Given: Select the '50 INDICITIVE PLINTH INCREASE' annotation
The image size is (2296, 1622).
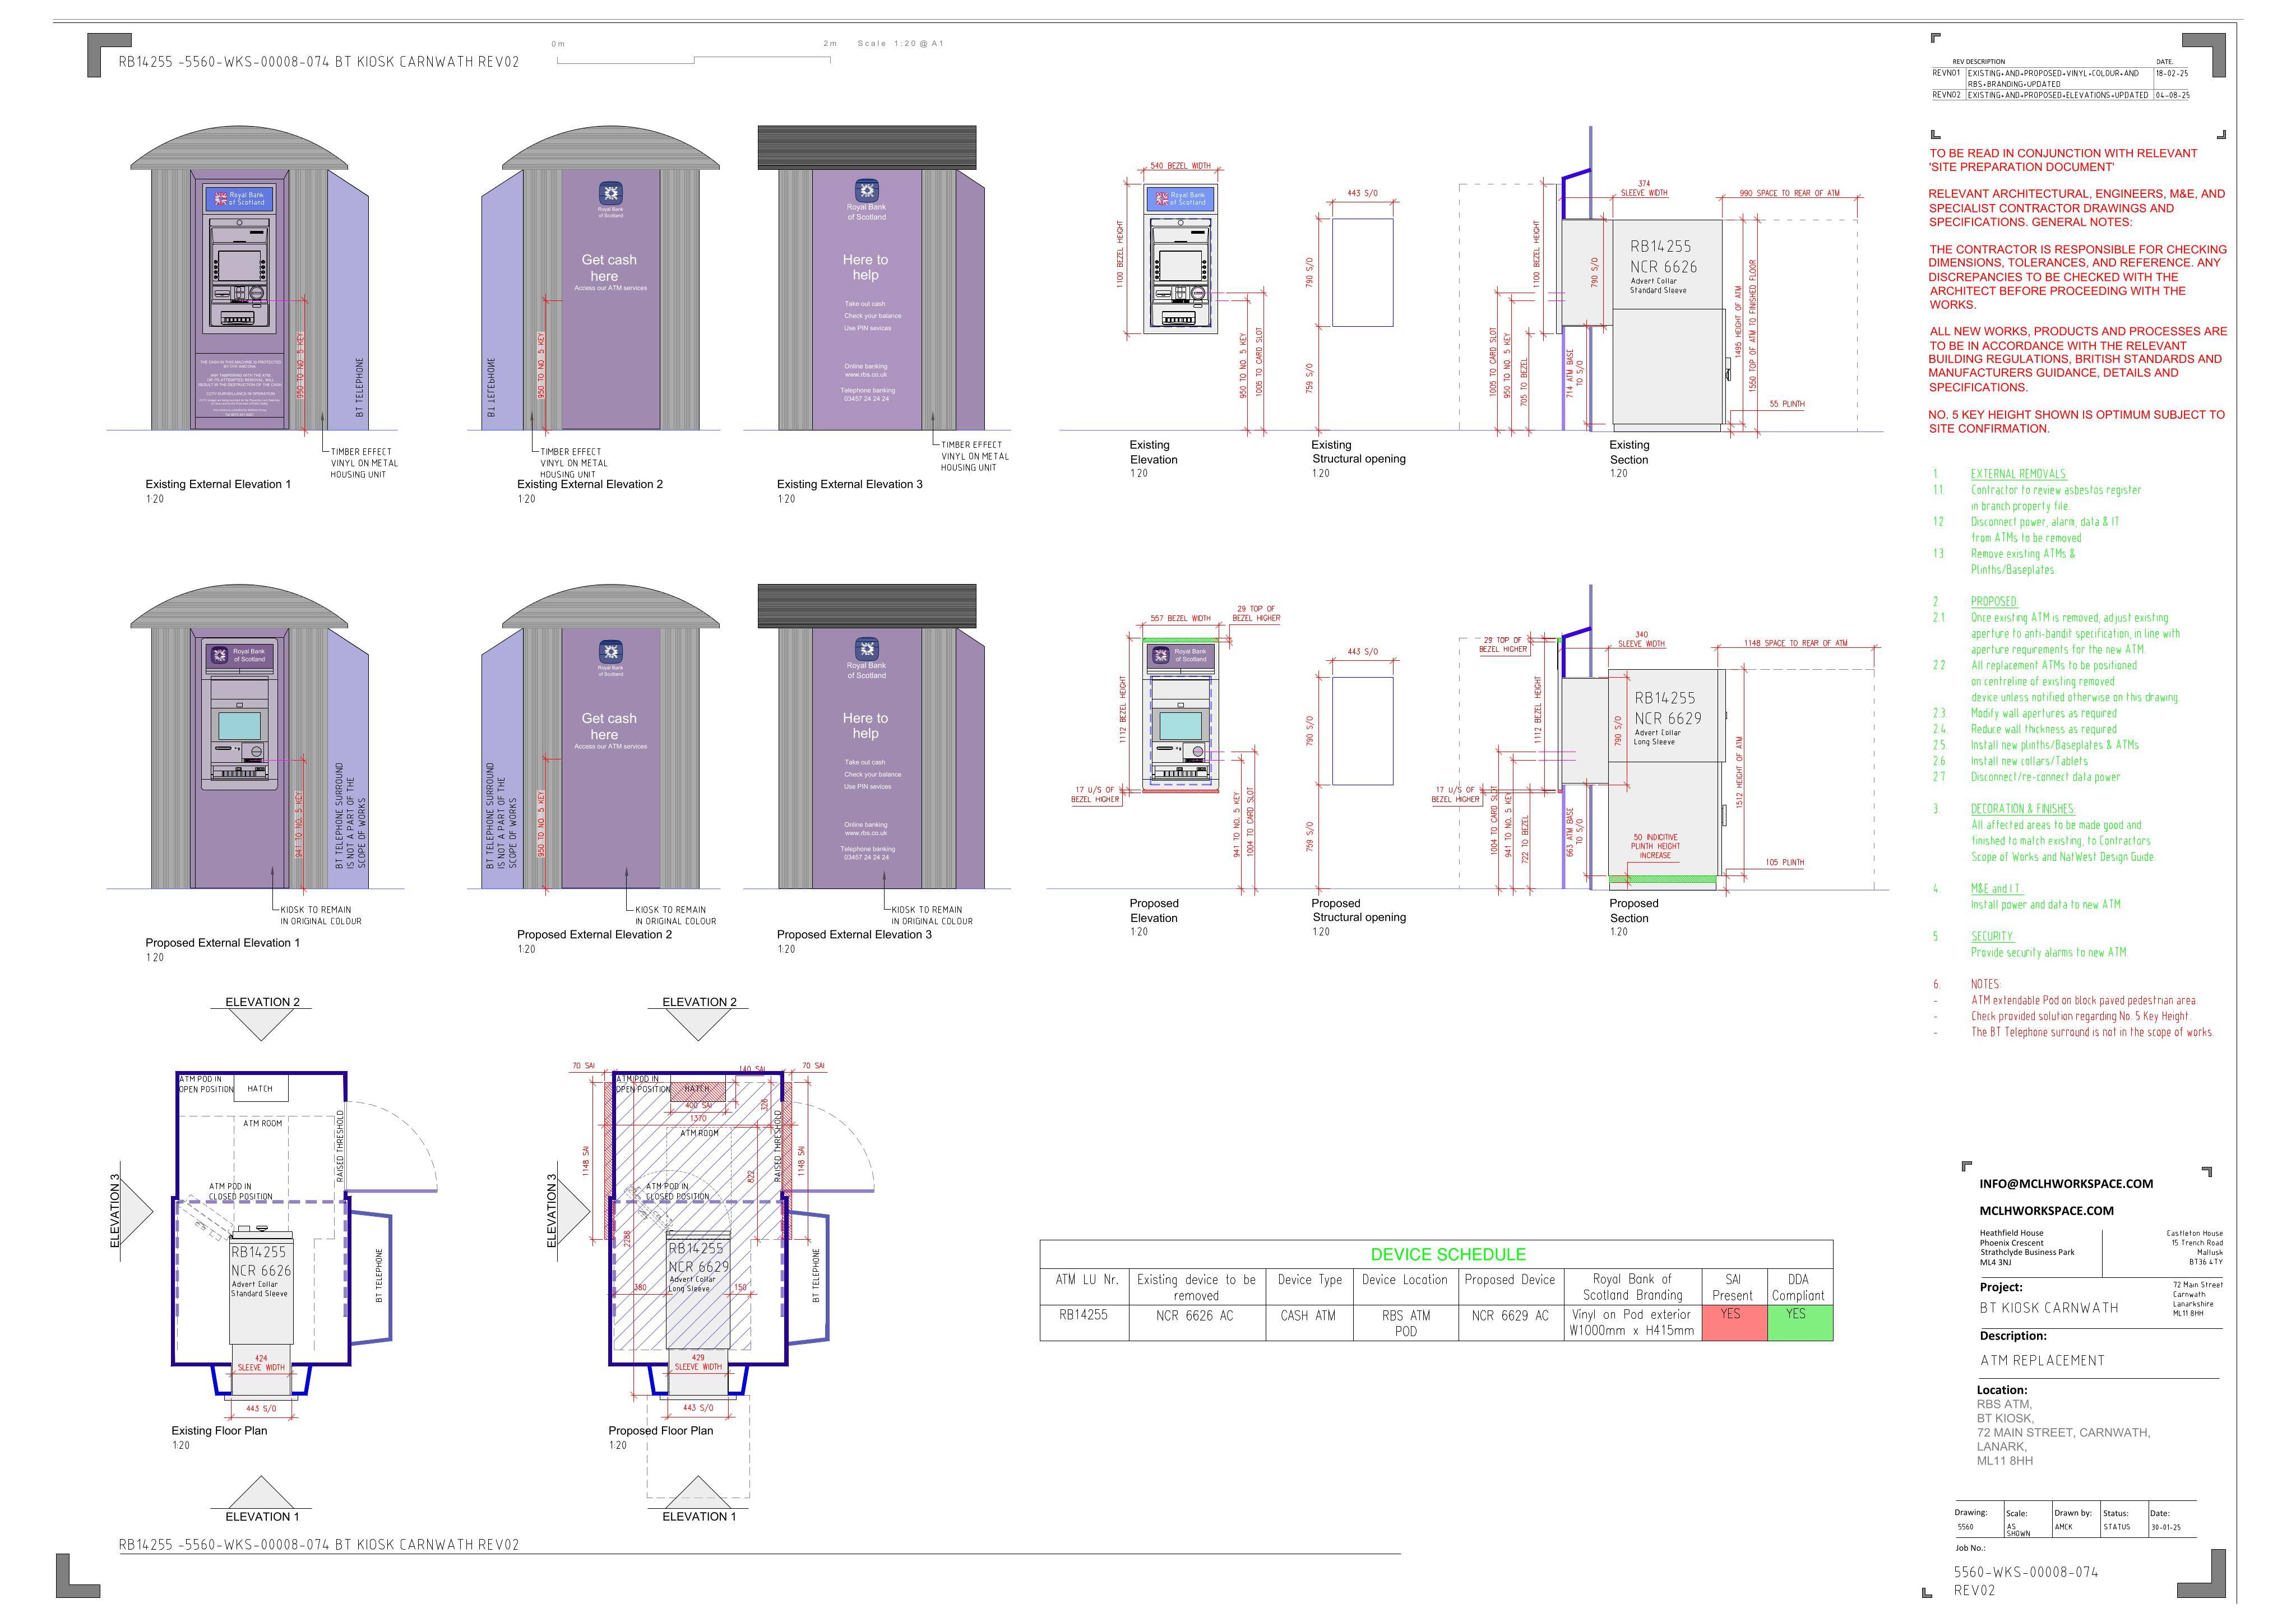Looking at the screenshot, I should click(x=1655, y=846).
